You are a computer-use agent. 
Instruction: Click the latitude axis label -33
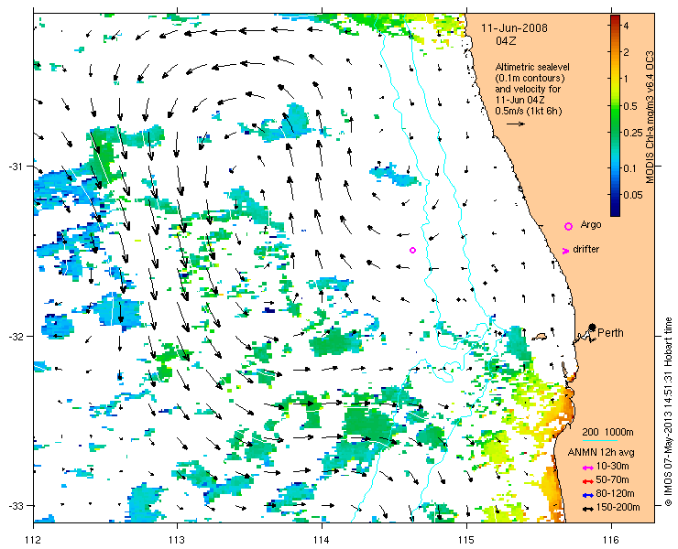pos(16,505)
